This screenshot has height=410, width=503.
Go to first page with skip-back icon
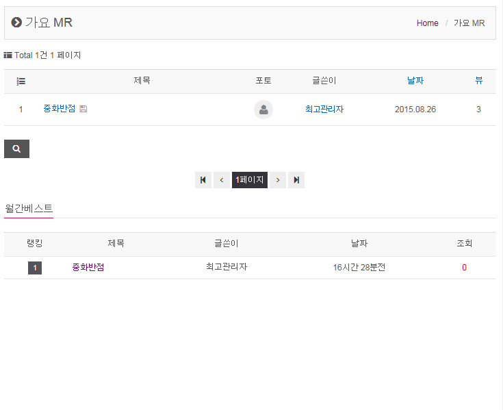(203, 180)
